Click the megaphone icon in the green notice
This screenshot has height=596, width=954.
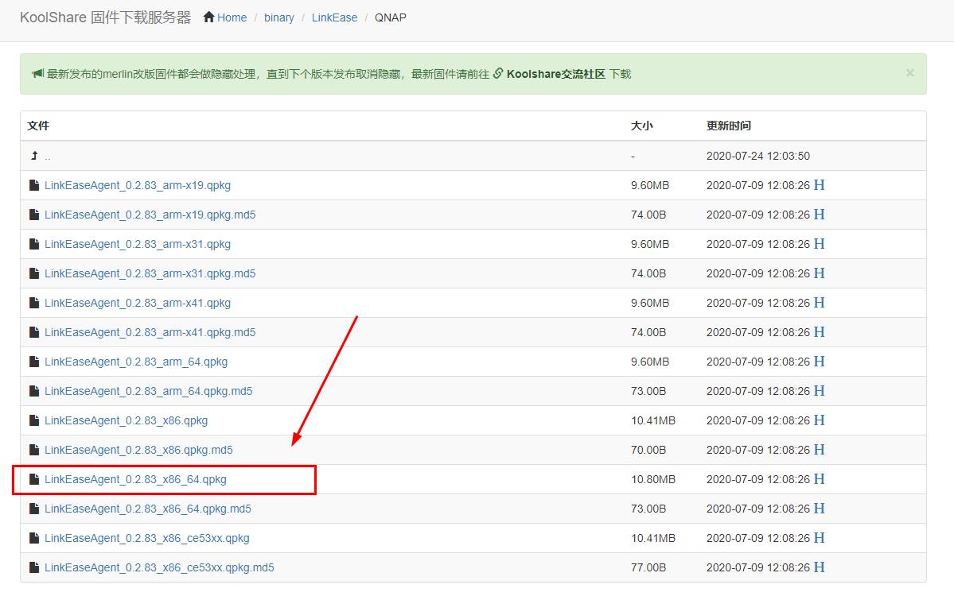click(x=37, y=74)
